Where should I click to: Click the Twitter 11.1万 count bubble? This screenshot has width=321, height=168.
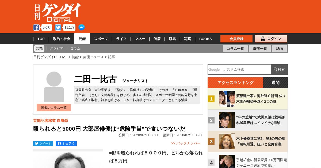(69, 27)
